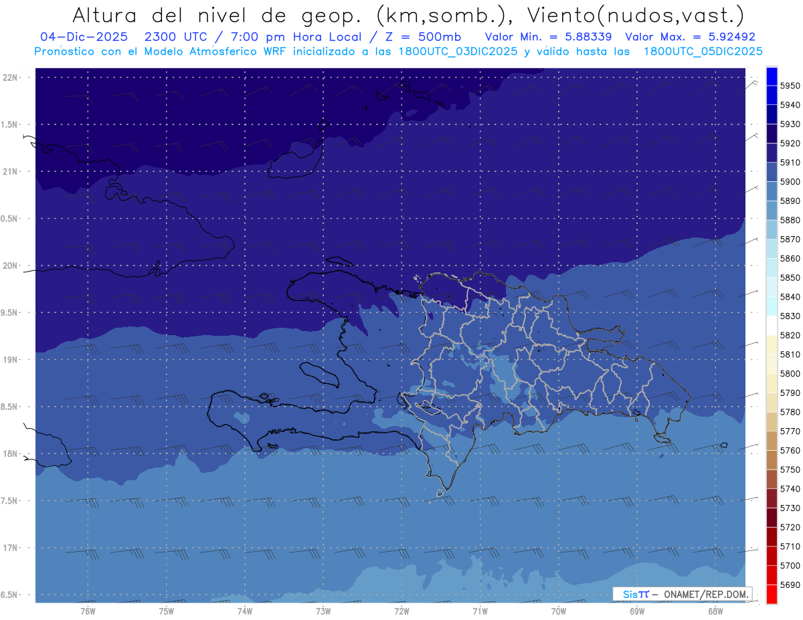803x620 pixels.
Task: Click the '2300 UTC' time label
Action: [x=176, y=37]
